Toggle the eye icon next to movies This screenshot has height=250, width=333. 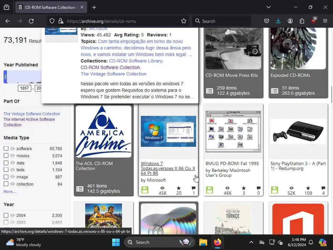[13, 156]
